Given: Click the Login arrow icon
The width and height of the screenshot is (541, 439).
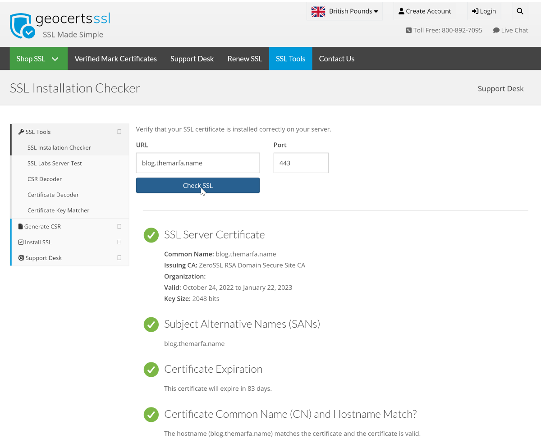Looking at the screenshot, I should (x=476, y=11).
